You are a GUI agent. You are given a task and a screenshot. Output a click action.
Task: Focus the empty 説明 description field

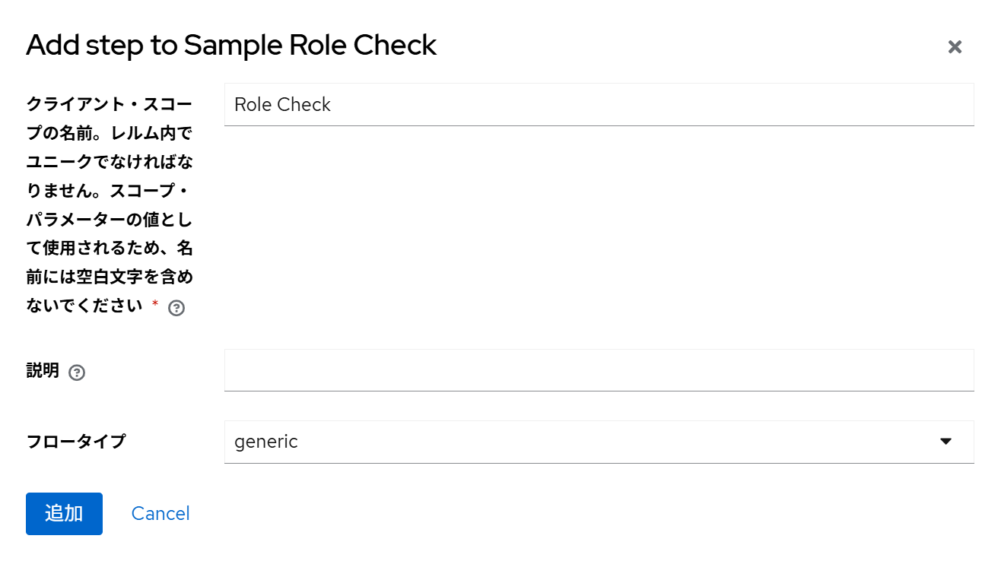(599, 370)
